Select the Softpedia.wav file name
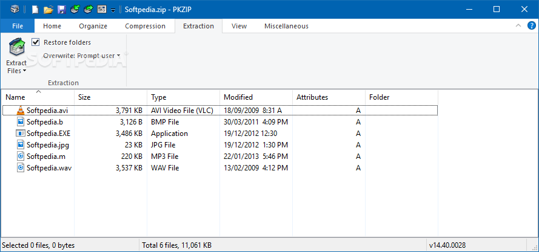The image size is (539, 252). click(x=49, y=168)
